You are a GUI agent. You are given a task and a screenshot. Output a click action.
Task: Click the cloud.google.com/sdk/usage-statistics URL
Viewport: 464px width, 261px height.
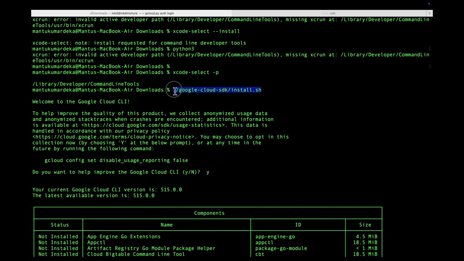point(153,125)
